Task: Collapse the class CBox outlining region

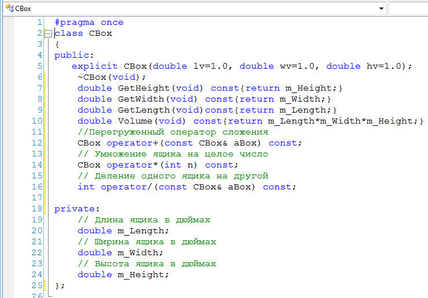Action: [48, 33]
